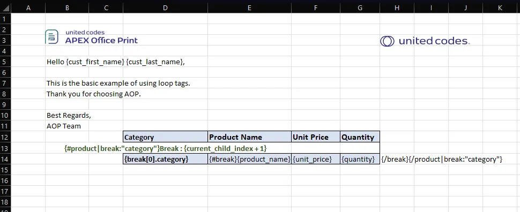Image resolution: width=520 pixels, height=212 pixels.
Task: Select 'Thank you for choosing AOP.' cell
Action: pyautogui.click(x=93, y=94)
